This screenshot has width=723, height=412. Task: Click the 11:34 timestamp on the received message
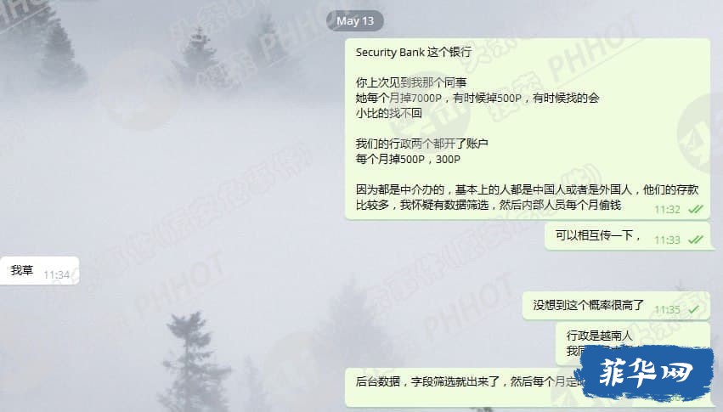(x=56, y=275)
